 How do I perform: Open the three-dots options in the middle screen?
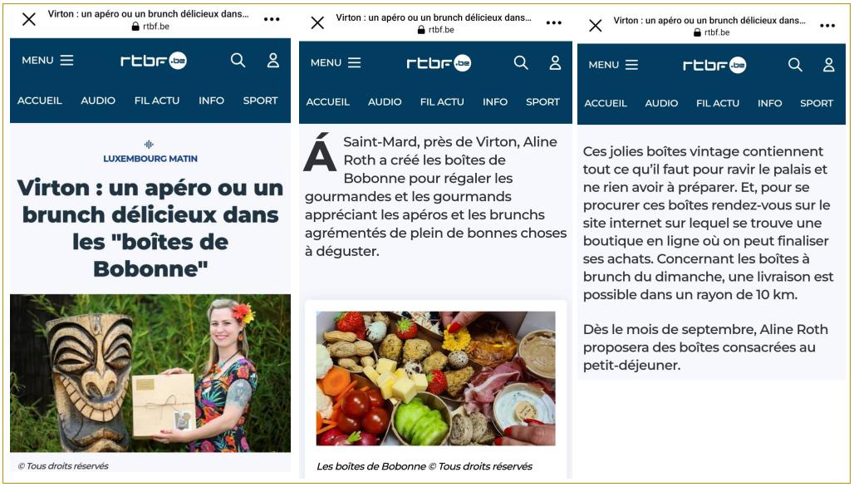pyautogui.click(x=553, y=23)
